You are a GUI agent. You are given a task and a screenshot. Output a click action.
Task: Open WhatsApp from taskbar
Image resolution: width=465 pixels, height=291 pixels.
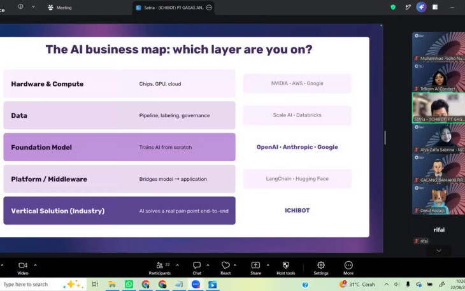coord(129,285)
